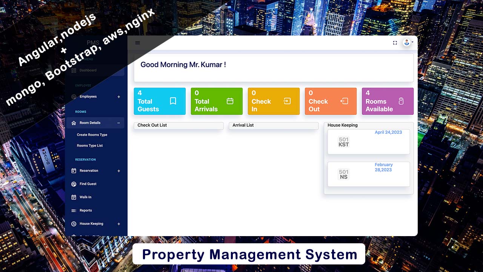Screen dimensions: 483x272
Task: Open Rooms Type List
Action: tap(90, 146)
